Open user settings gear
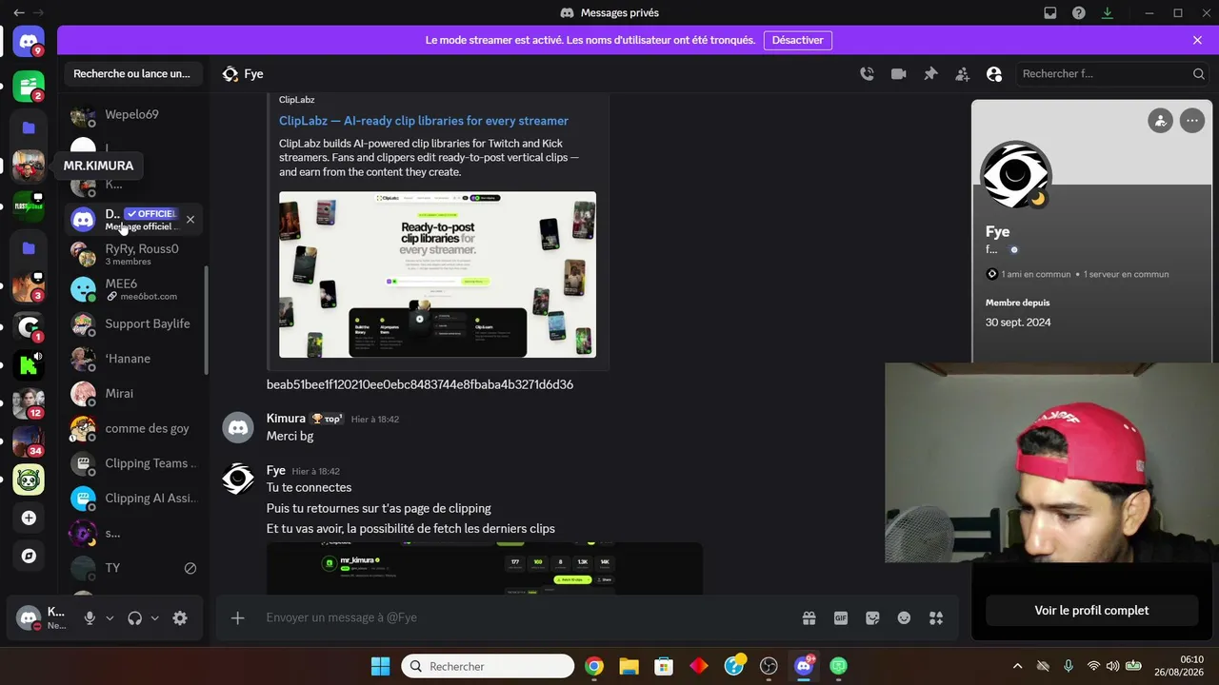 click(x=180, y=618)
